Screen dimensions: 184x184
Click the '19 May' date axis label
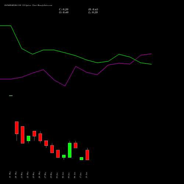click(10, 175)
